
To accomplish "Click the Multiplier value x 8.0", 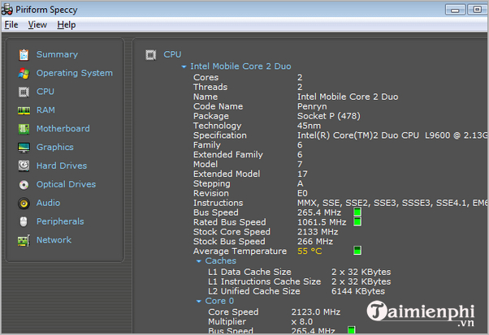I will coord(302,321).
